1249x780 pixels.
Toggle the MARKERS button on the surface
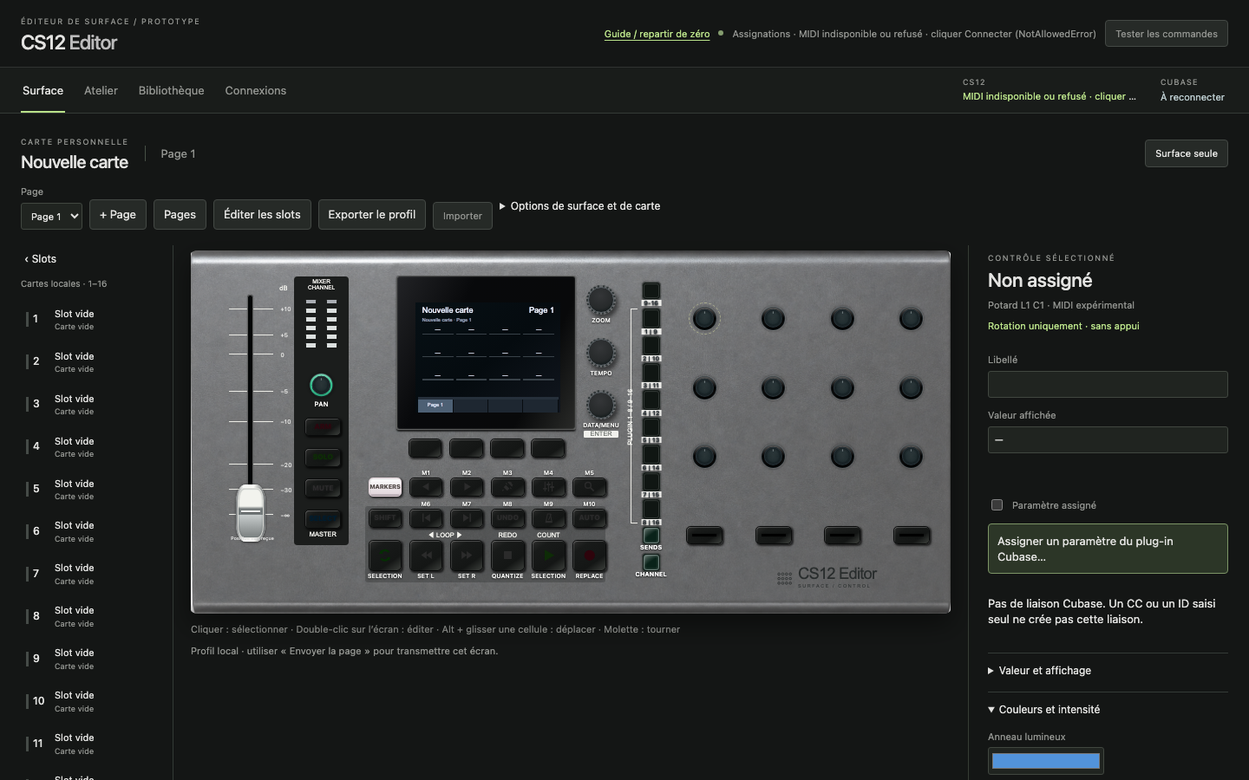385,487
